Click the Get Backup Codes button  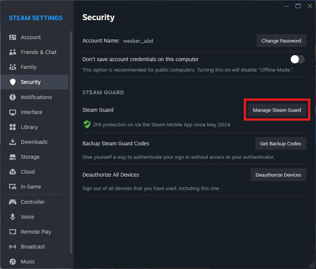[x=280, y=143]
